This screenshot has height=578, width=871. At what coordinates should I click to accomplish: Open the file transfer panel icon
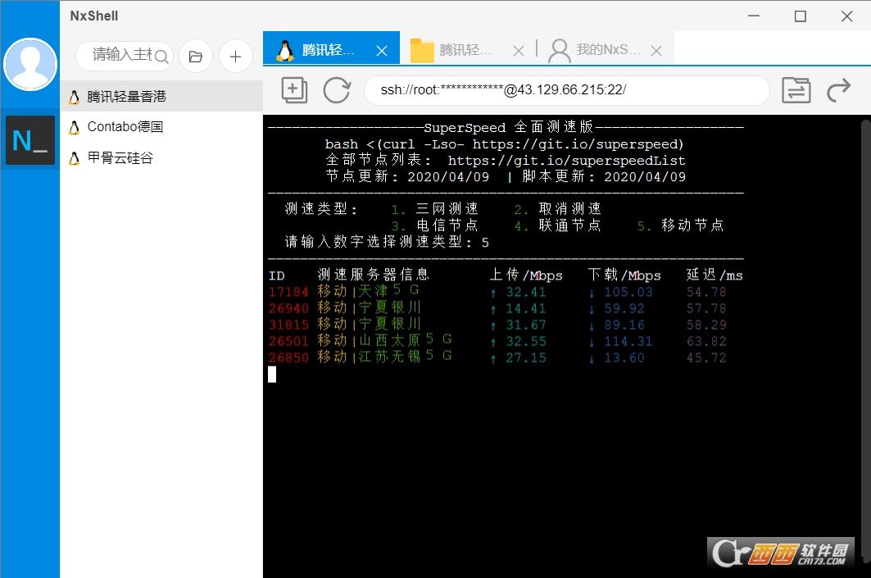click(796, 90)
